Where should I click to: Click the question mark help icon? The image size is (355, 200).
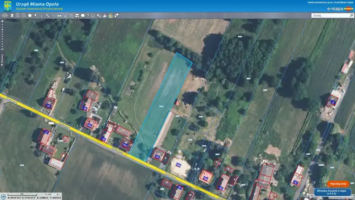tap(88, 16)
